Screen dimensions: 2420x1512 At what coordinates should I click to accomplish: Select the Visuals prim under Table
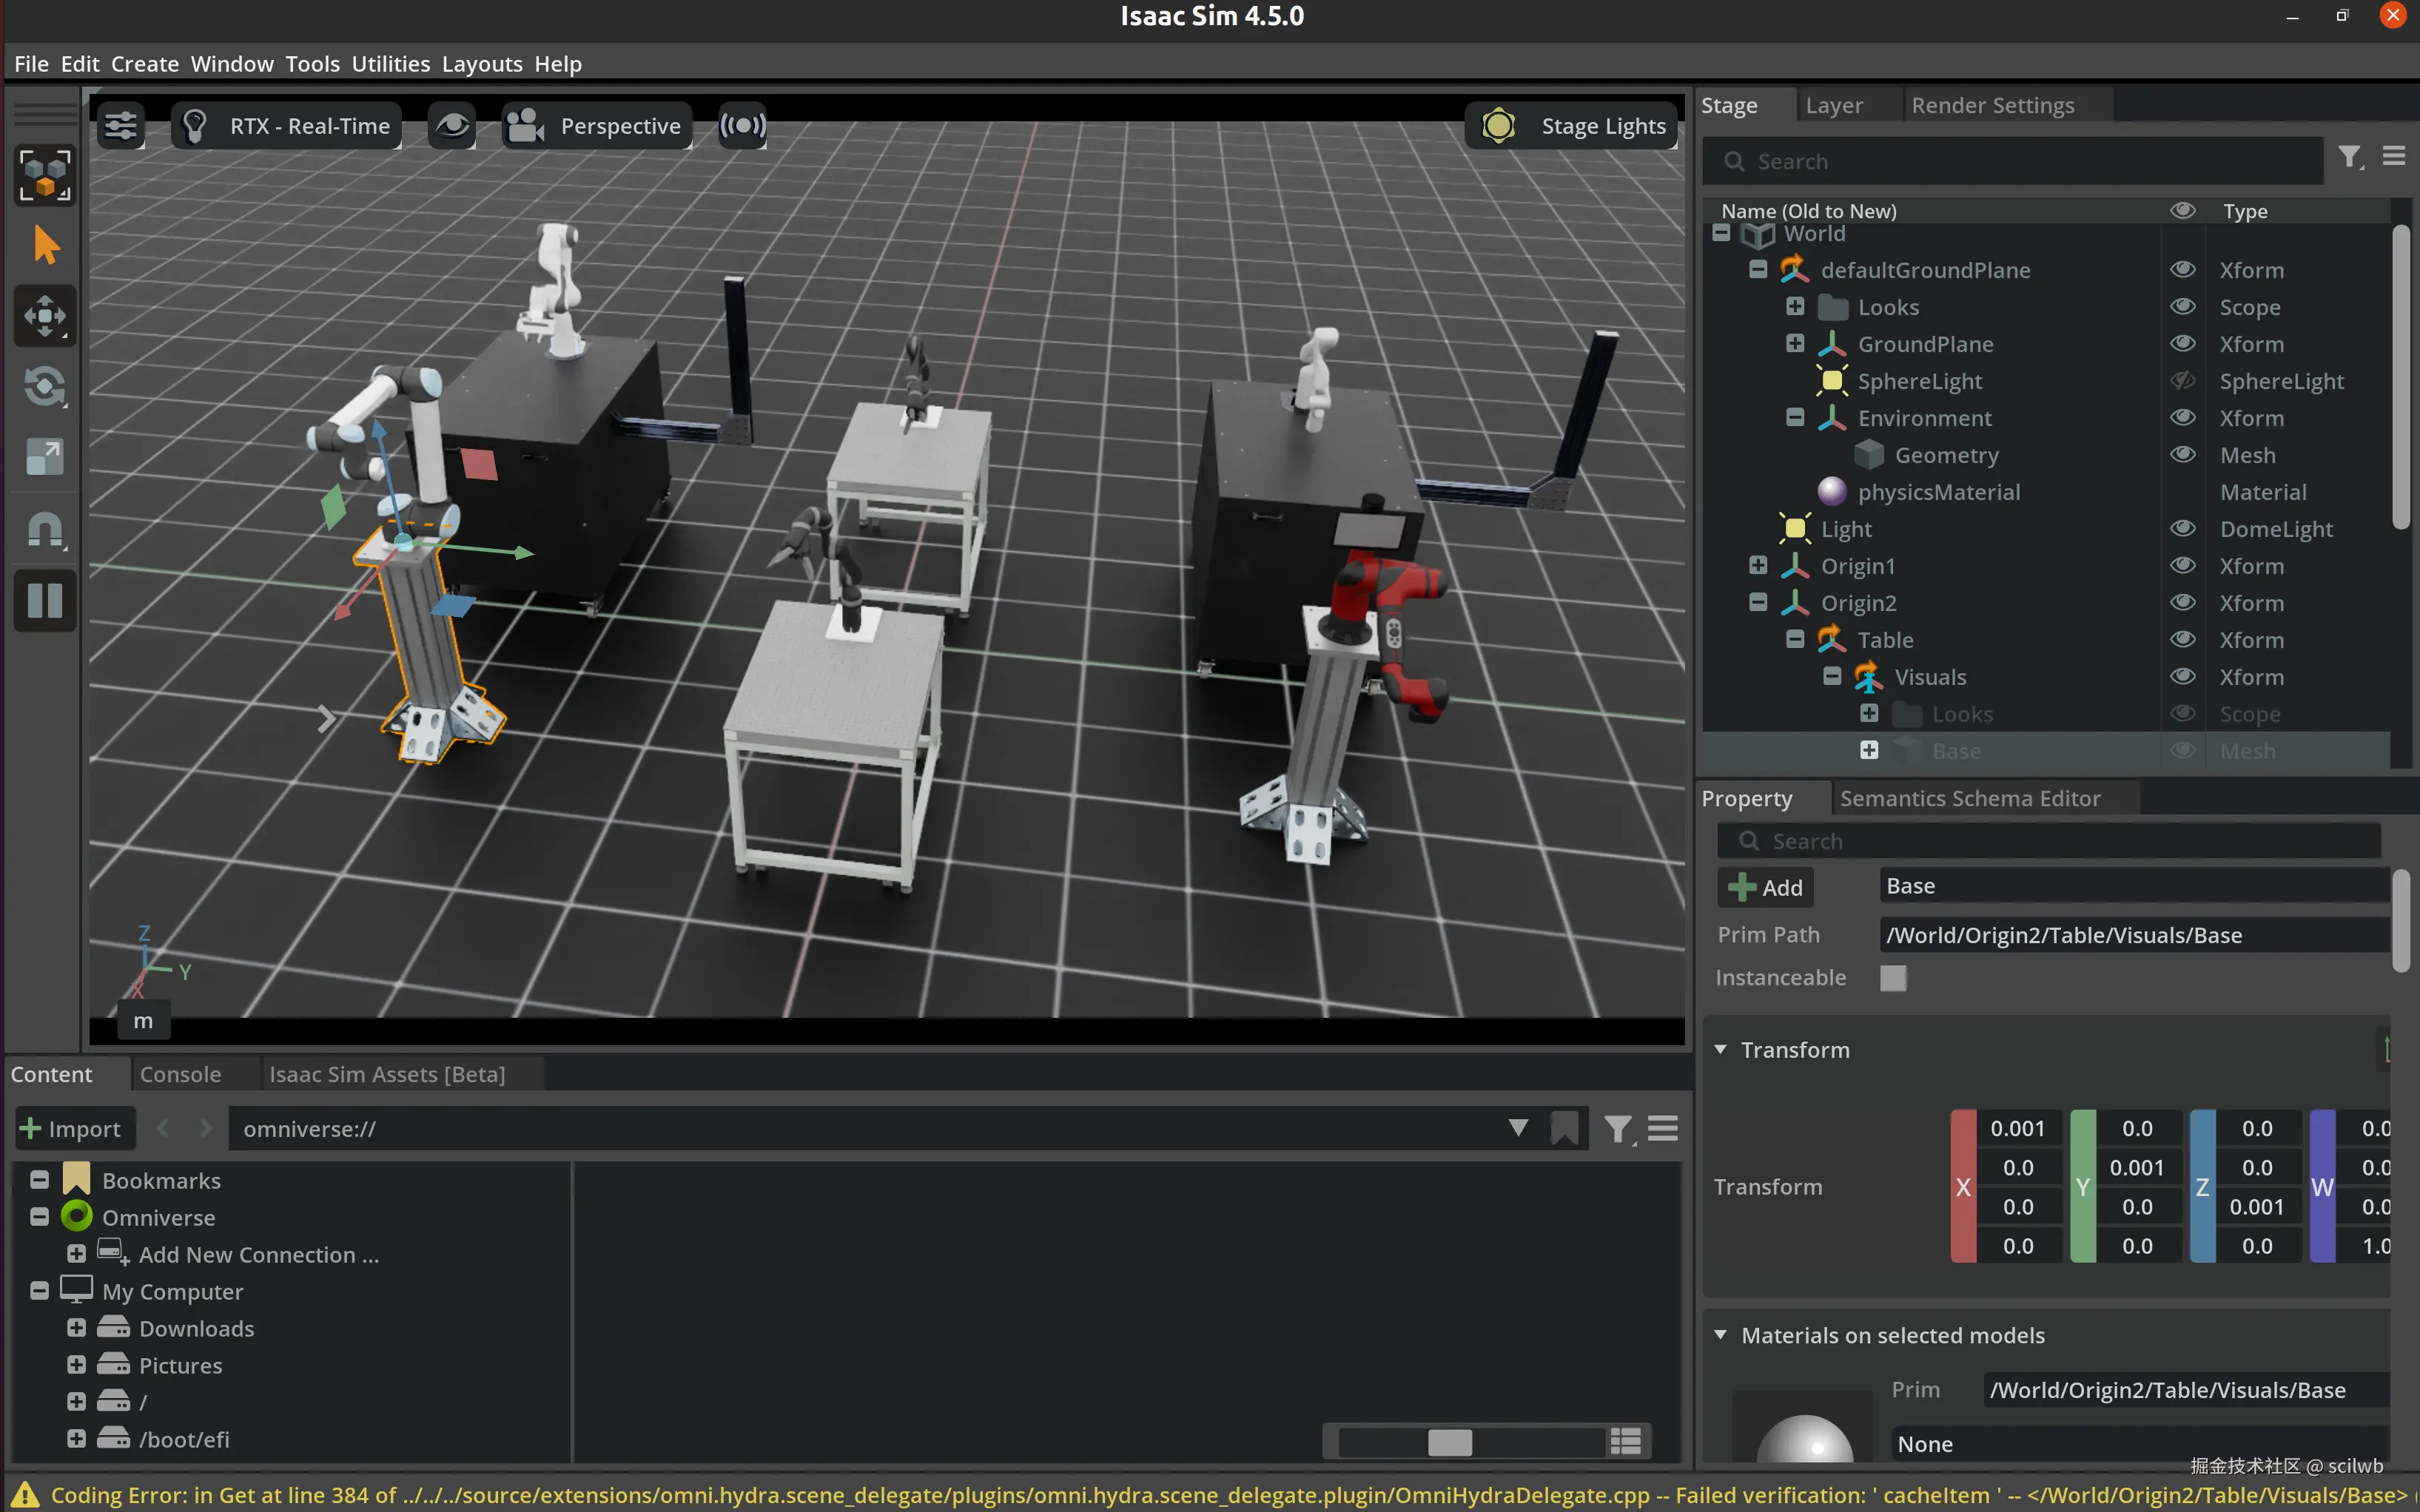(1930, 677)
